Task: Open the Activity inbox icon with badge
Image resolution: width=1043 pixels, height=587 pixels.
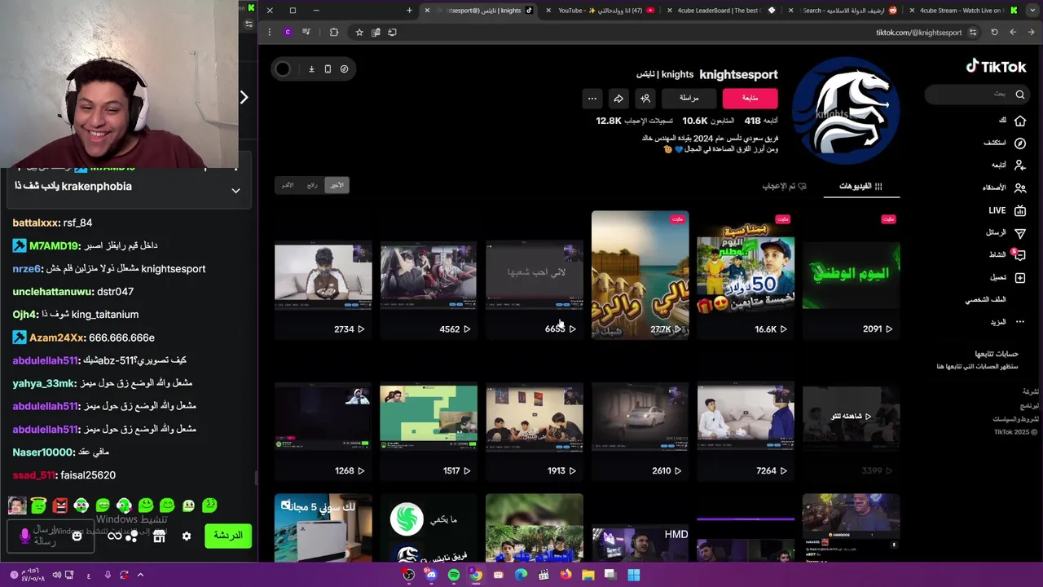Action: [1019, 254]
